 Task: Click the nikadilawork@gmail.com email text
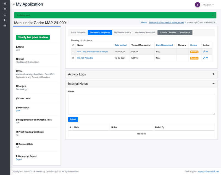point(27,62)
